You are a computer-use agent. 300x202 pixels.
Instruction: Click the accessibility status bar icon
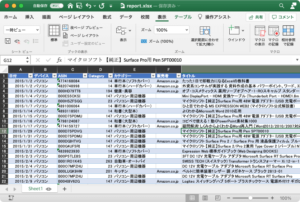point(11,198)
